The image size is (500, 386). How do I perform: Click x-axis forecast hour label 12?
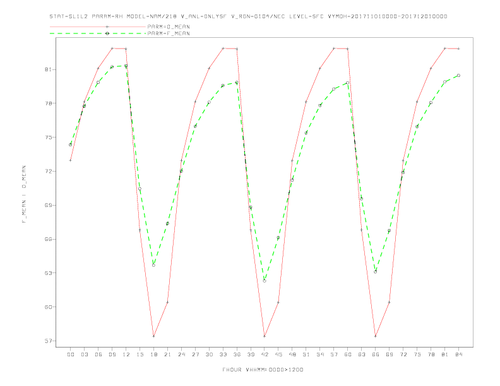(126, 354)
